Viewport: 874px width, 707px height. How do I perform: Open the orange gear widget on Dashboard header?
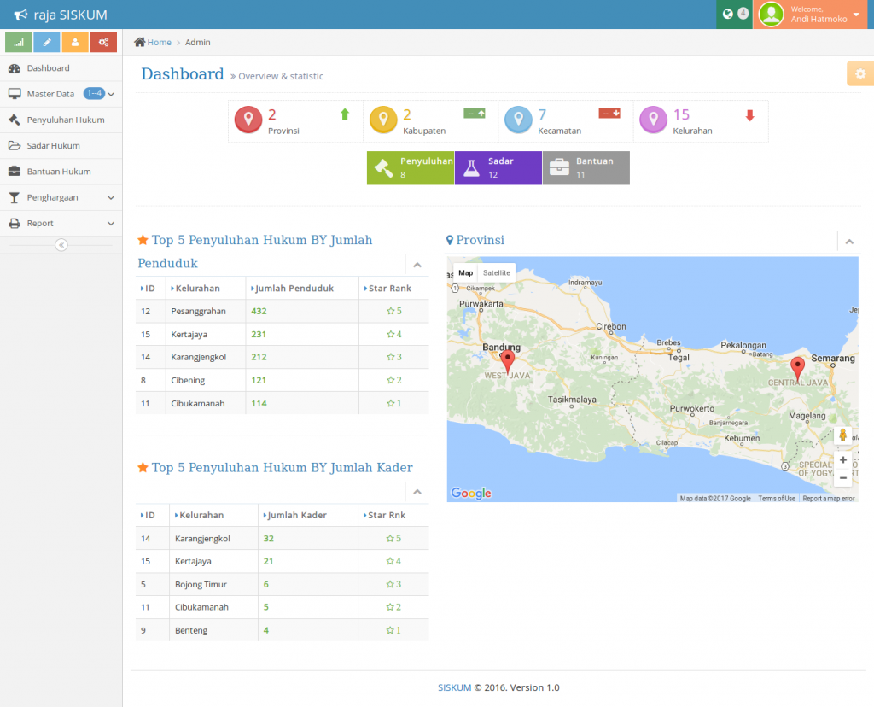pos(859,73)
